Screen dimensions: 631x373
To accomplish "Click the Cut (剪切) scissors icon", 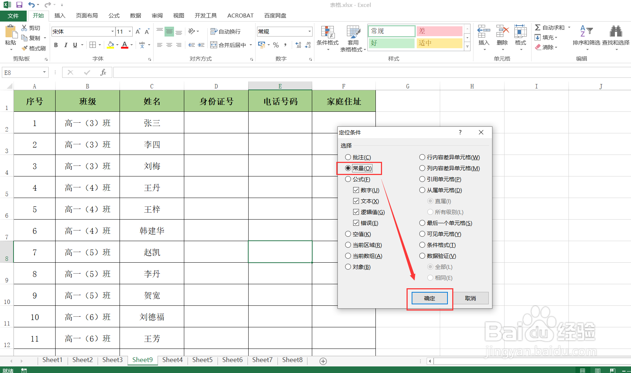I will [24, 28].
